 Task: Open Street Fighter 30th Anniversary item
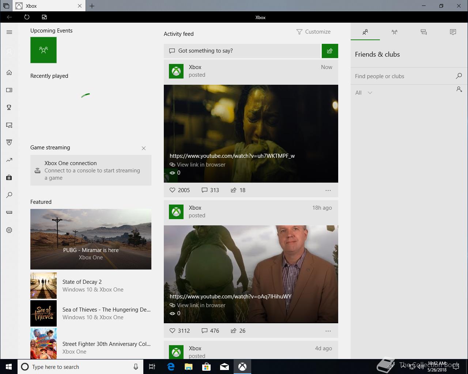pos(91,344)
